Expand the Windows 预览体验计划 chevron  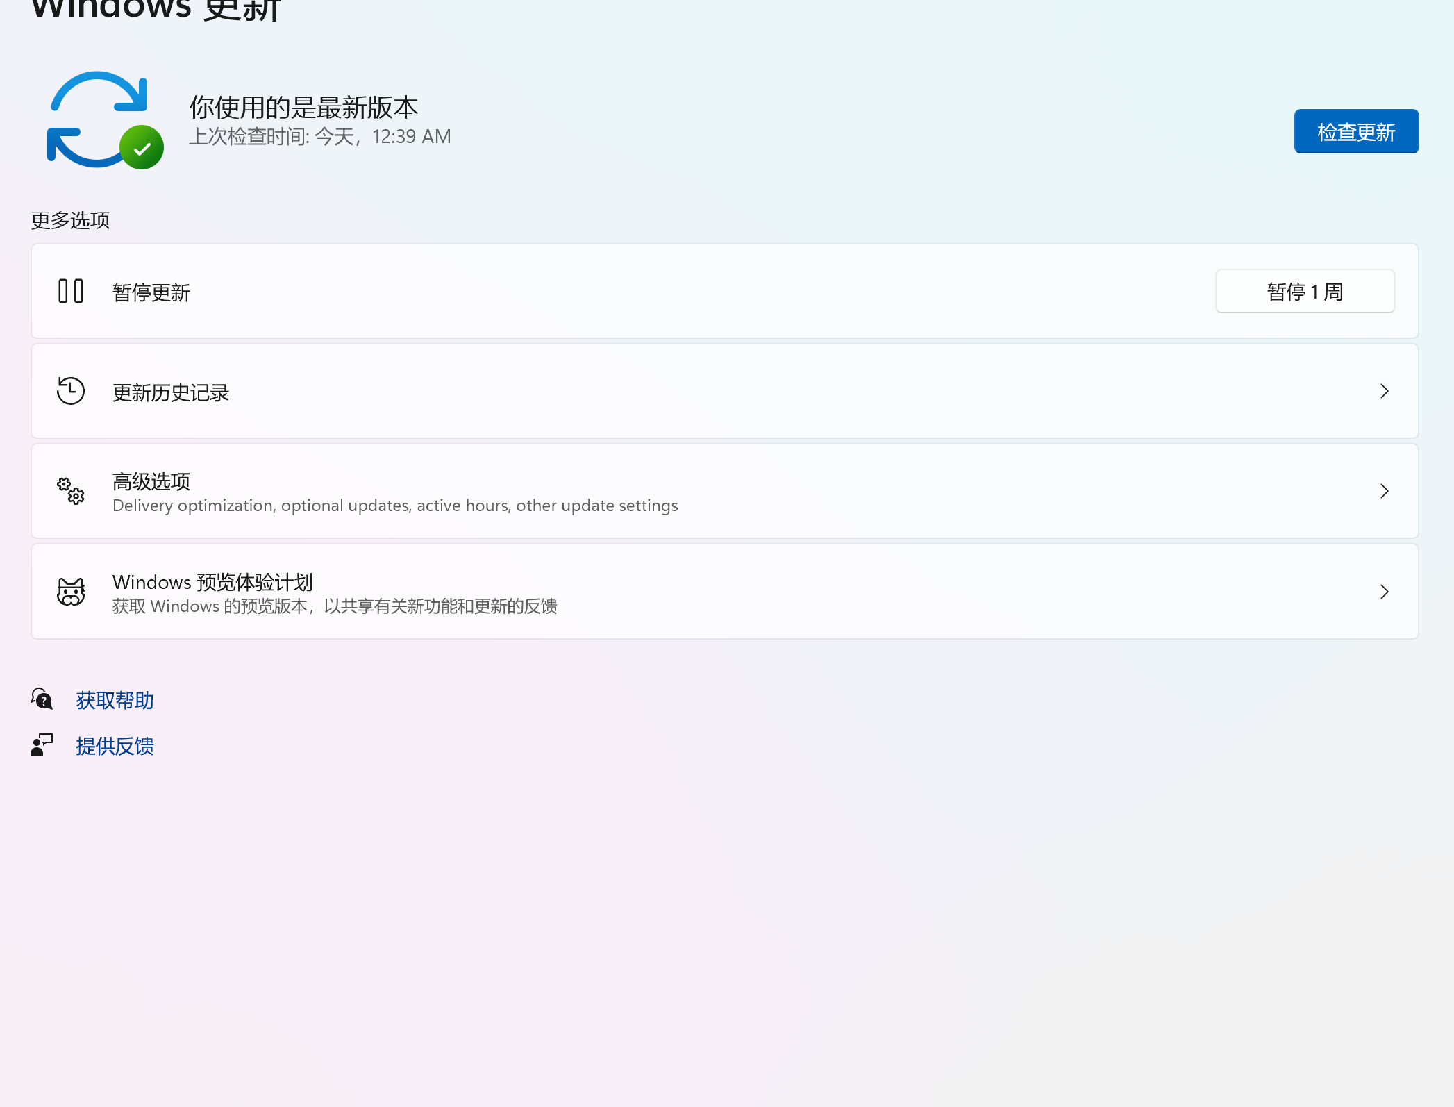(1384, 592)
